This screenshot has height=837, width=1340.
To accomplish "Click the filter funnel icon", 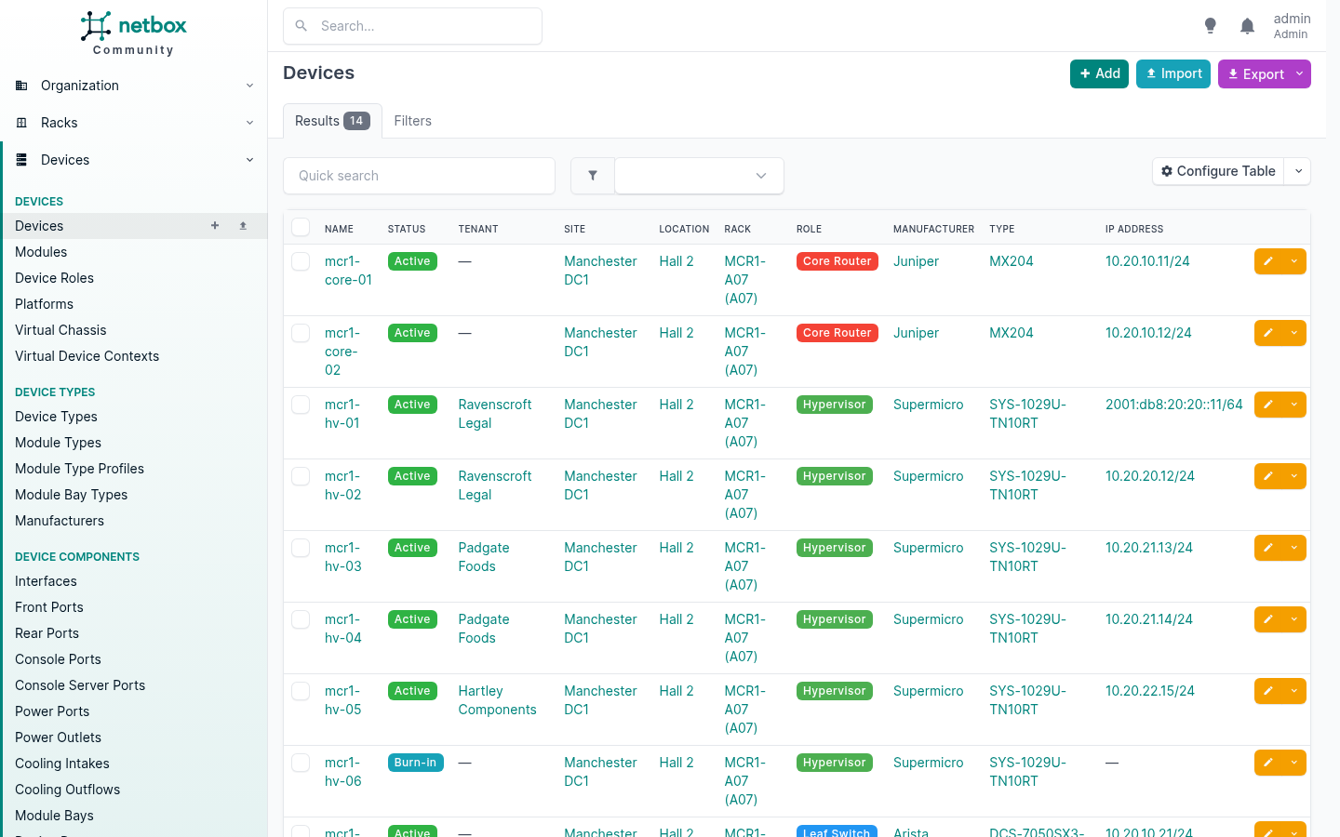I will [593, 176].
